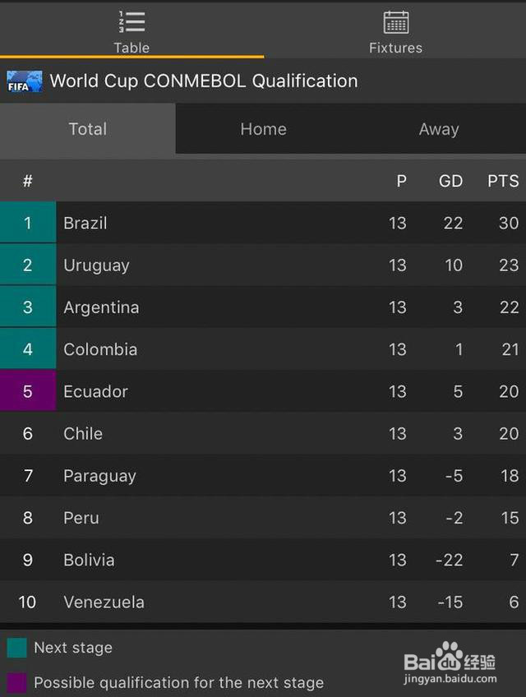Tap the PTS column header
Viewport: 526px width, 697px height.
[503, 181]
